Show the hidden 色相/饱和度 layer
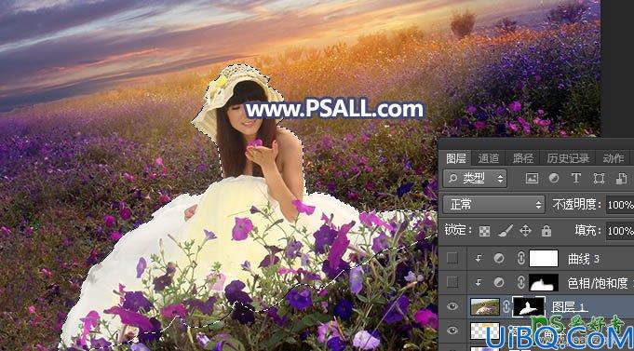This screenshot has width=634, height=351. pyautogui.click(x=452, y=282)
